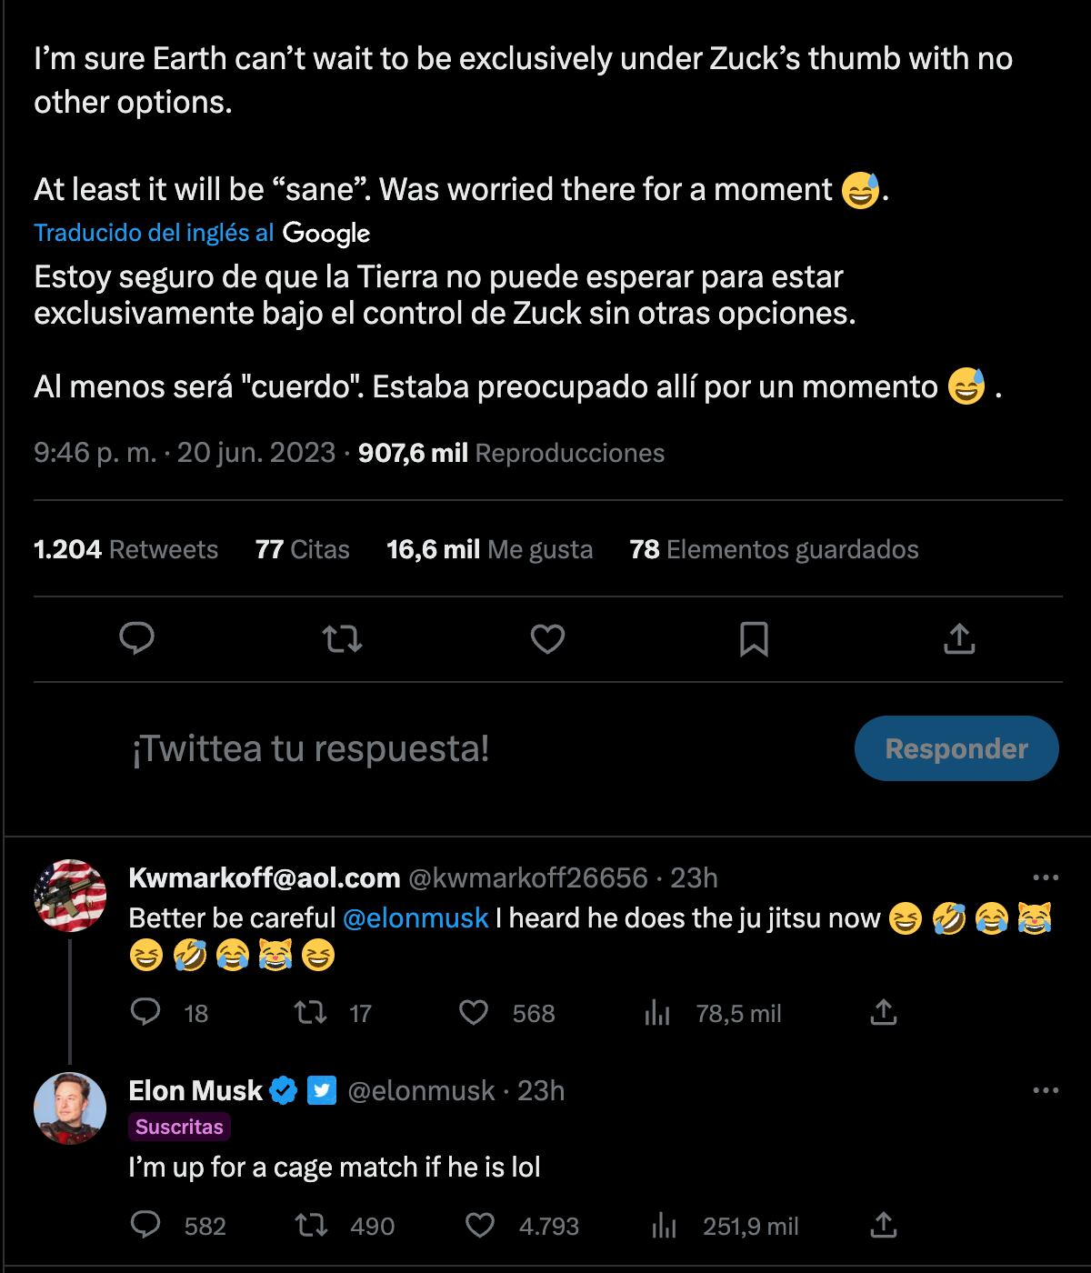This screenshot has height=1273, width=1091.
Task: Retweet Kwmarkoff's reply showing 17 retweets
Action: tap(312, 1013)
